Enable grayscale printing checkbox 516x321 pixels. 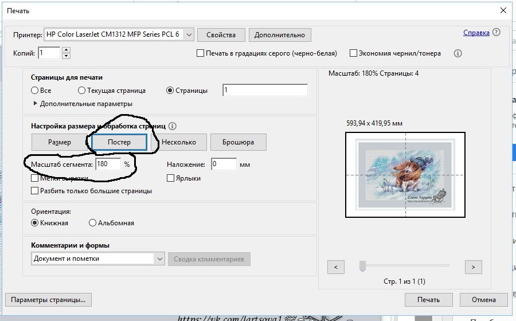[201, 53]
